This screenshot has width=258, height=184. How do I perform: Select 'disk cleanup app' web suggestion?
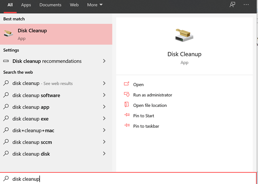(56, 107)
